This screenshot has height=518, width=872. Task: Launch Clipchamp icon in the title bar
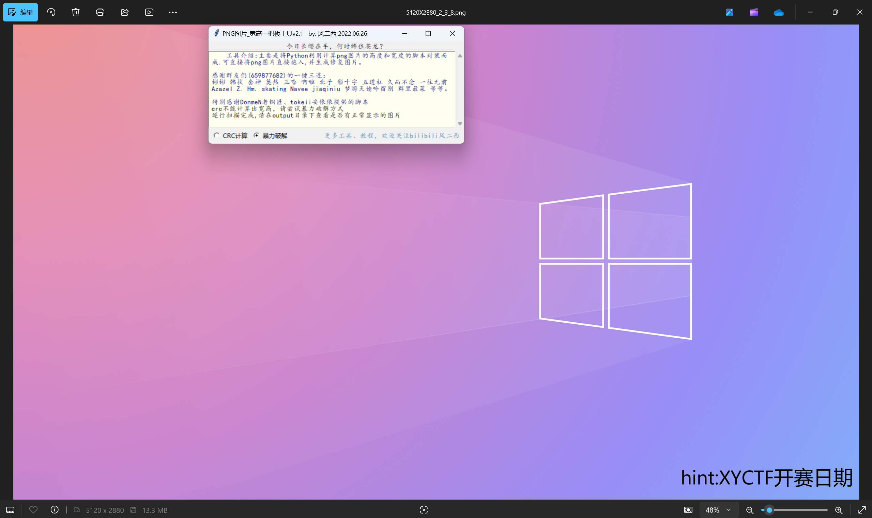click(754, 12)
